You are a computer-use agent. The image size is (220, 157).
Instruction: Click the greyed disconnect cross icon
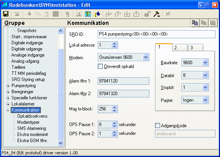click(x=168, y=14)
